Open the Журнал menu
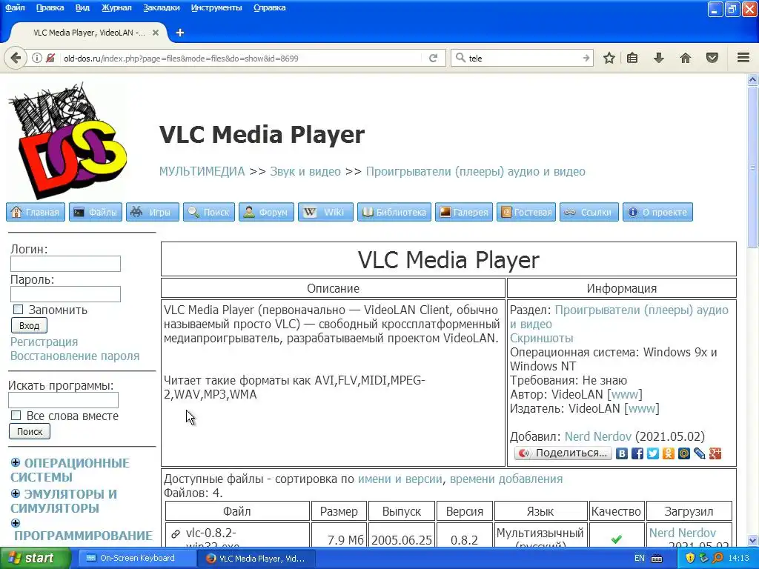The image size is (759, 569). click(x=116, y=7)
